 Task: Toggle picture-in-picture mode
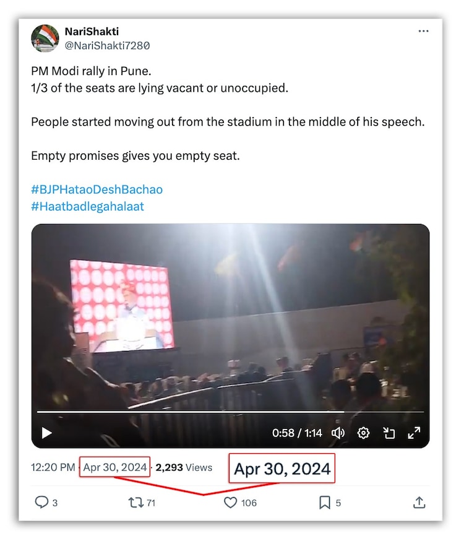389,433
